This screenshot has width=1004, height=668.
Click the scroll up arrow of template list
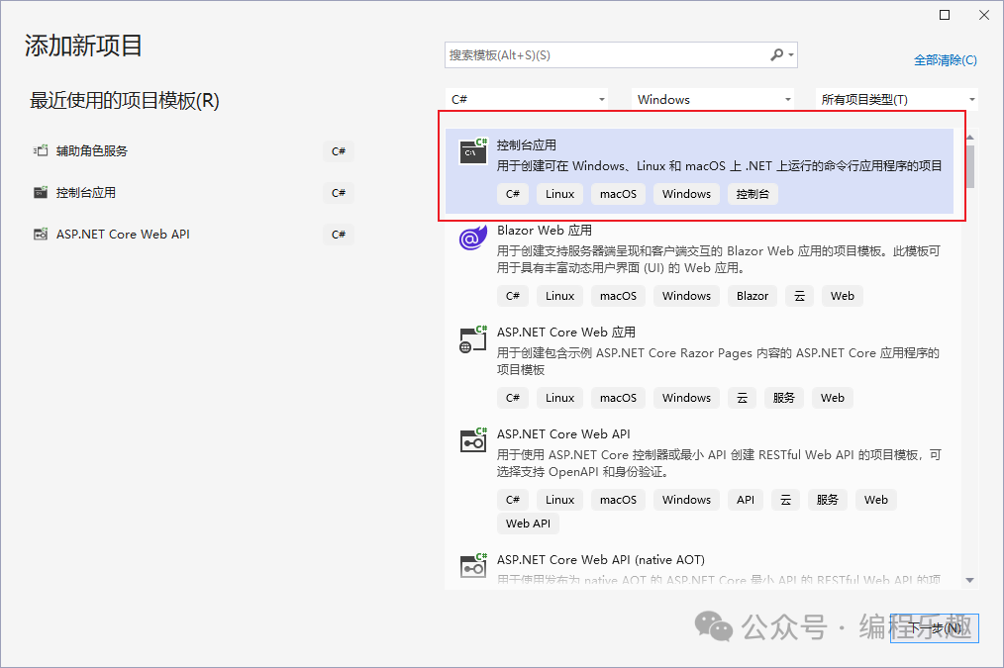click(x=969, y=137)
